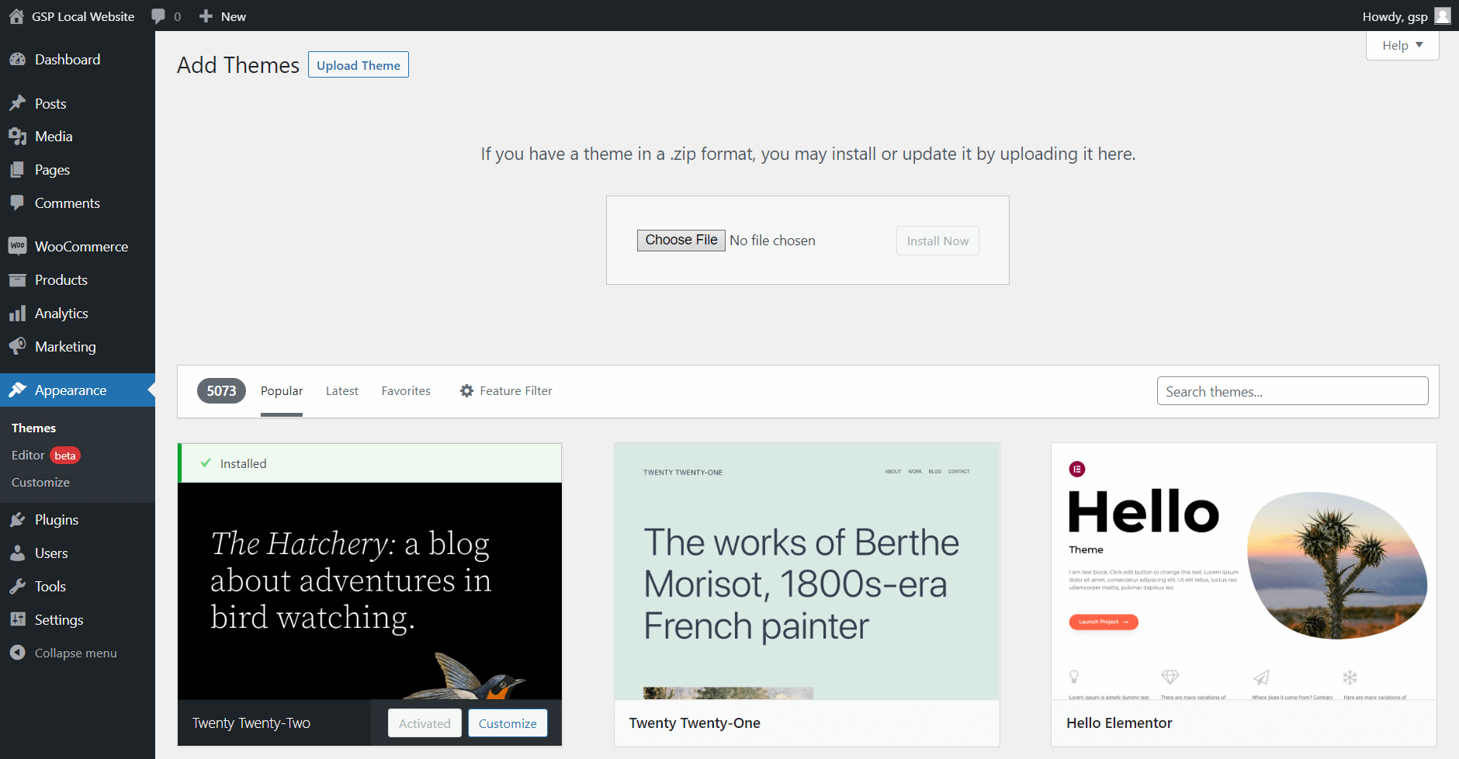1459x759 pixels.
Task: Open the Feature Filter gear icon
Action: [x=466, y=390]
